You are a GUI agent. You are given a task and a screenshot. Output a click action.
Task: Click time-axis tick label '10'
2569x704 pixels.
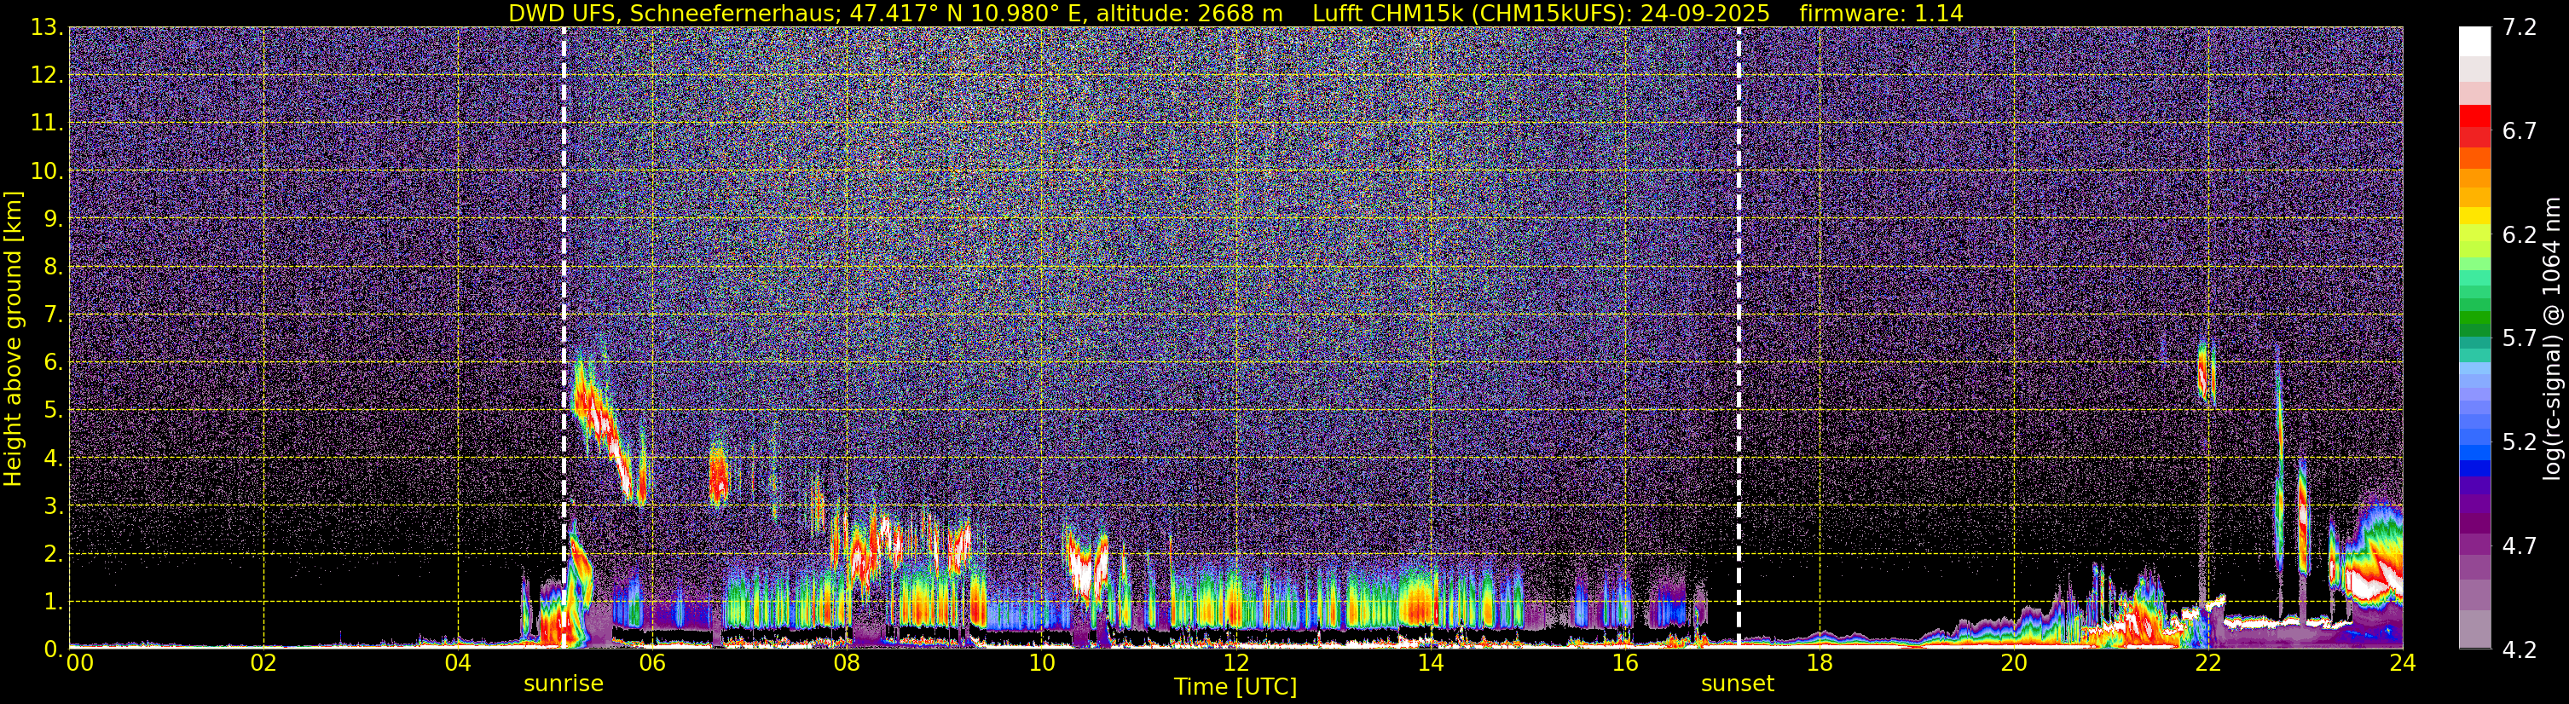1041,664
